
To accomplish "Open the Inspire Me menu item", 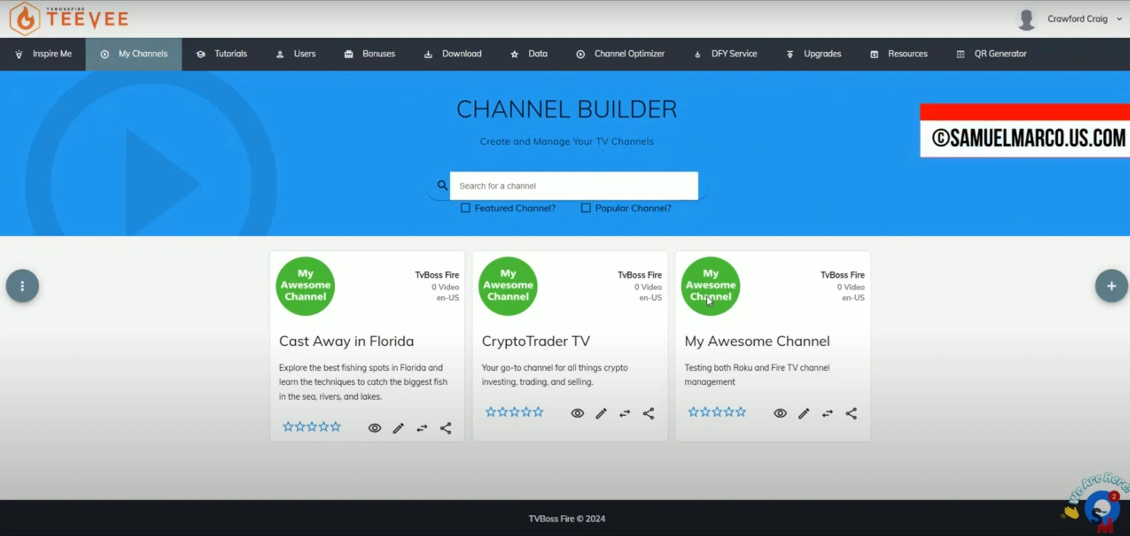I will [x=43, y=54].
